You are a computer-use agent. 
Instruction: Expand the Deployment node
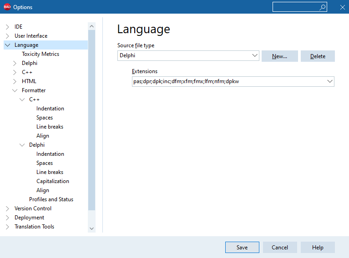7,218
